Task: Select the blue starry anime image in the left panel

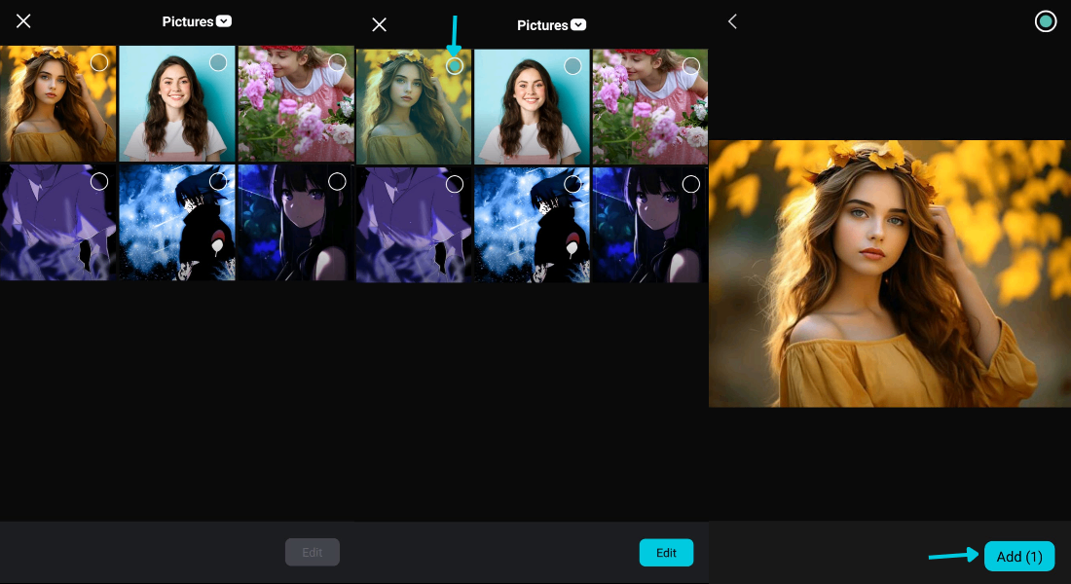Action: click(x=218, y=181)
